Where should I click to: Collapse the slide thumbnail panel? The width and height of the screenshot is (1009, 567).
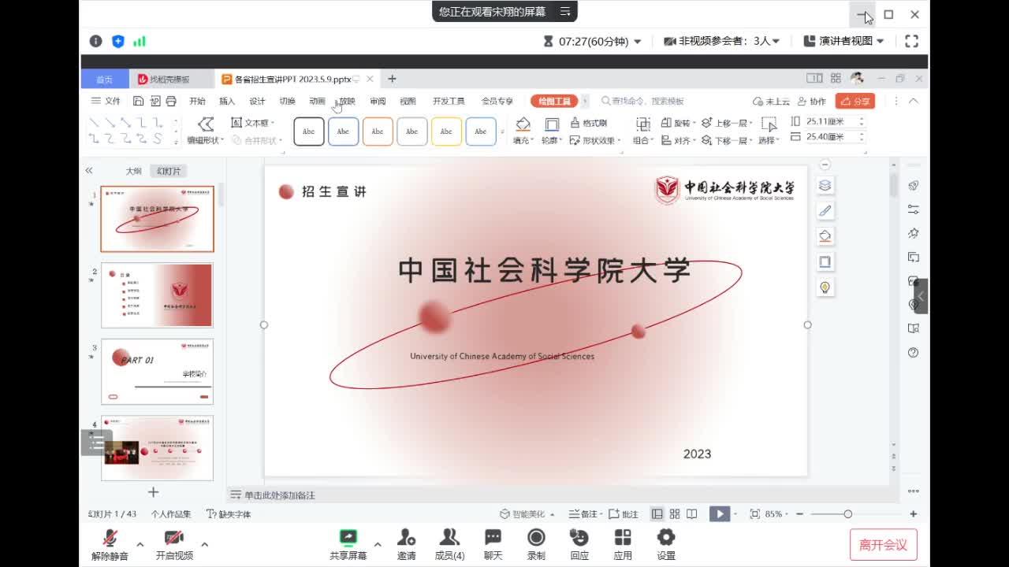click(x=89, y=170)
